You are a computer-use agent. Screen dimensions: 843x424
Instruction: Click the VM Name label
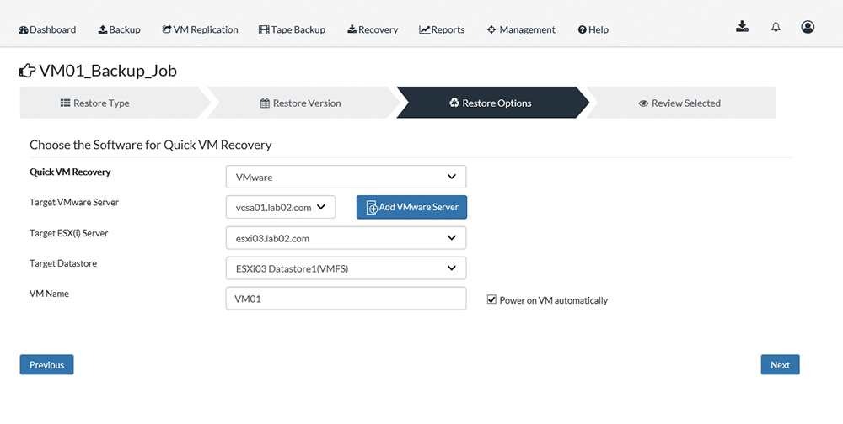tap(49, 294)
